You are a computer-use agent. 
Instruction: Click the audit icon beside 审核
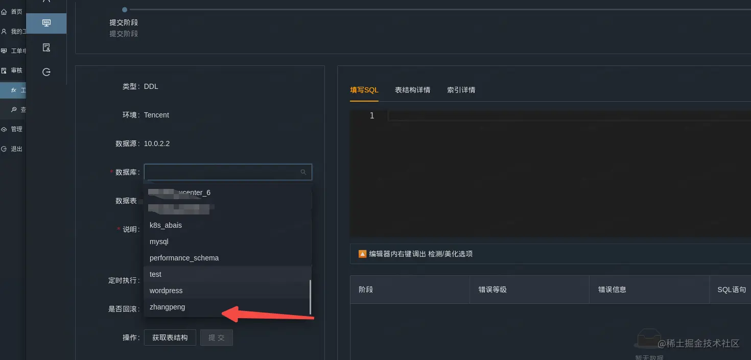point(4,70)
